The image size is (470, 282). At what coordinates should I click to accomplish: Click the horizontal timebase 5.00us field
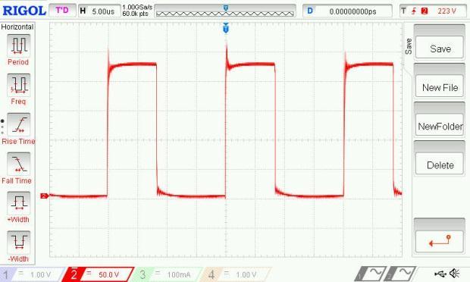click(x=99, y=11)
